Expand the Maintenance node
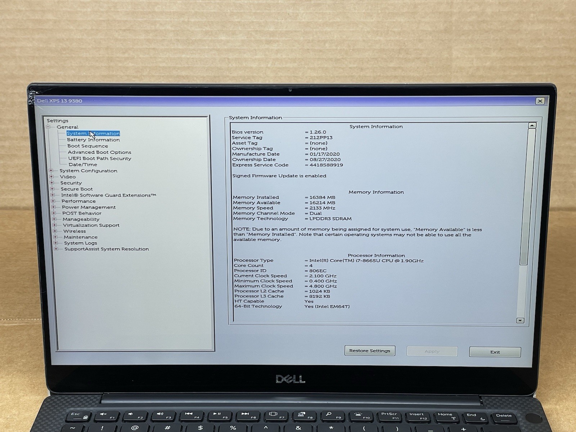This screenshot has height=432, width=576. coord(55,237)
